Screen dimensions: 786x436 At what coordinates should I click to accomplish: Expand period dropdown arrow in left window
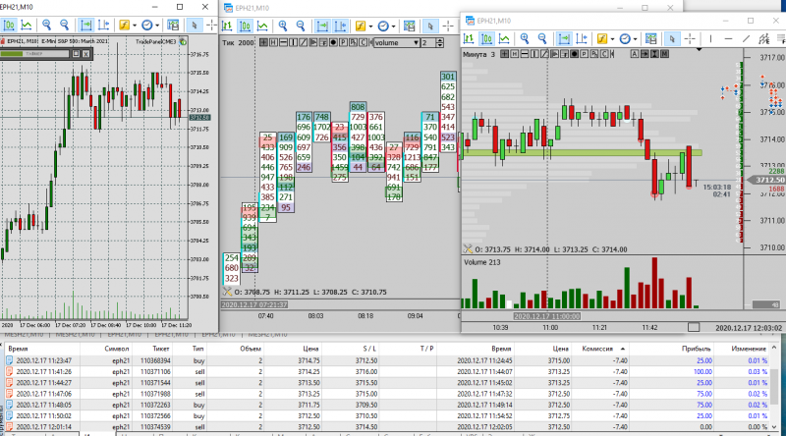[x=157, y=26]
